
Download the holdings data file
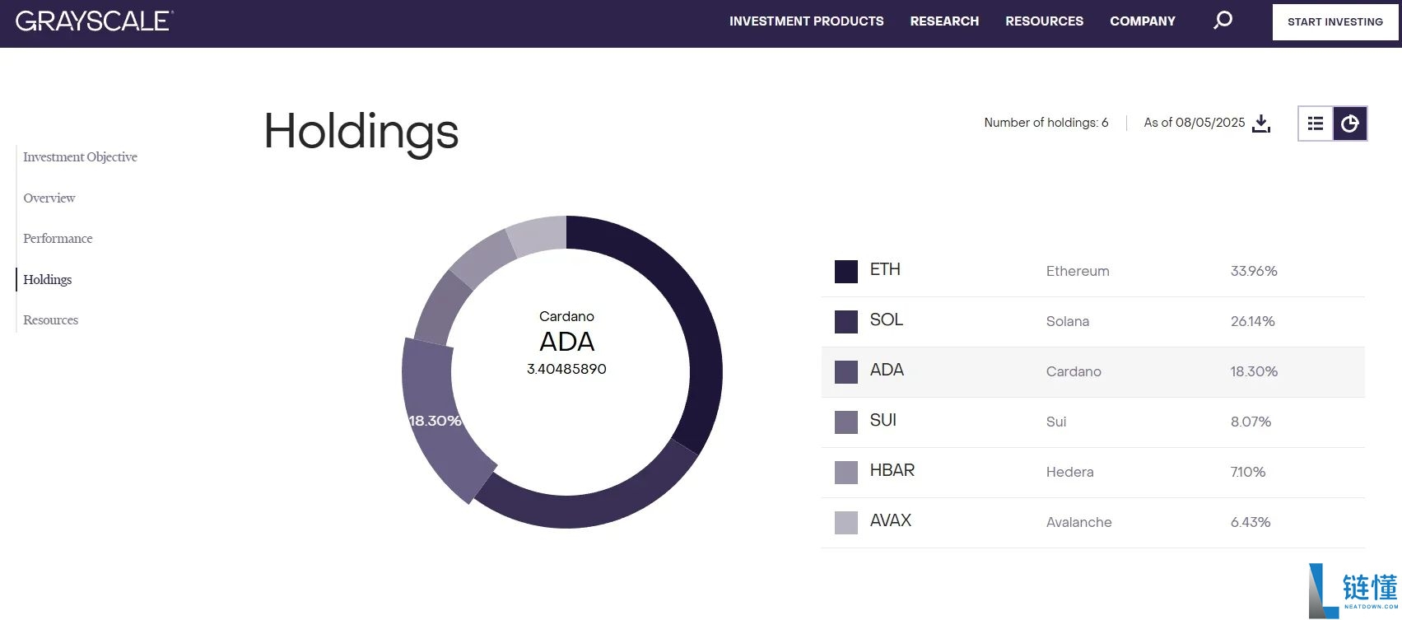tap(1261, 124)
